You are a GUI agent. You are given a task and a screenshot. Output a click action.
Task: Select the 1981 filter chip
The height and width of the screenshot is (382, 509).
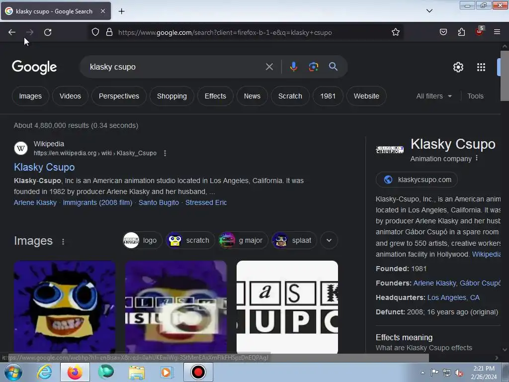(328, 96)
